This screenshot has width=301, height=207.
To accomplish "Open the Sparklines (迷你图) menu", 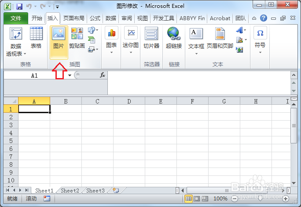I will (x=131, y=40).
